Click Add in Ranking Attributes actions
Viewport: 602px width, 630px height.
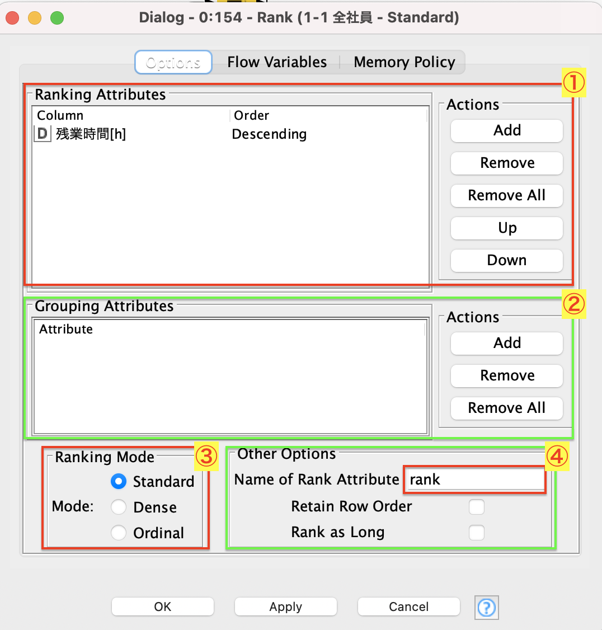(507, 130)
